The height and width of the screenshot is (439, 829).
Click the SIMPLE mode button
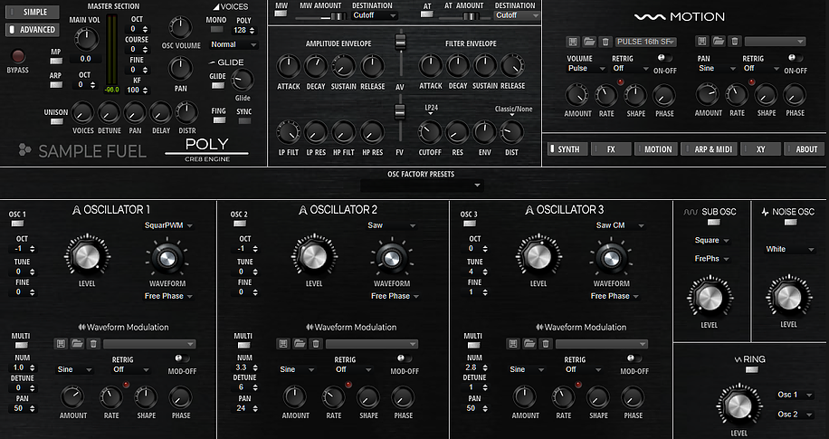(33, 12)
